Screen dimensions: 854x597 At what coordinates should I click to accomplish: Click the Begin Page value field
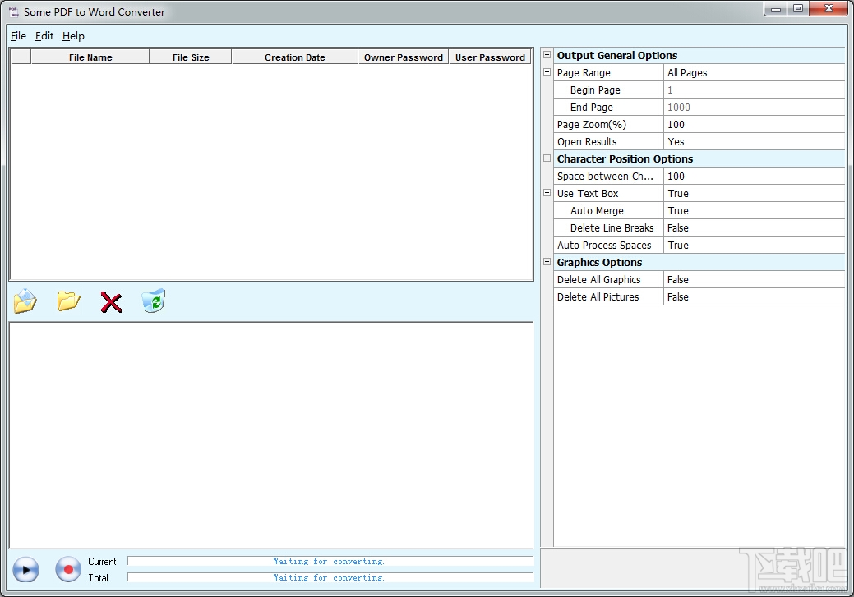[x=755, y=90]
